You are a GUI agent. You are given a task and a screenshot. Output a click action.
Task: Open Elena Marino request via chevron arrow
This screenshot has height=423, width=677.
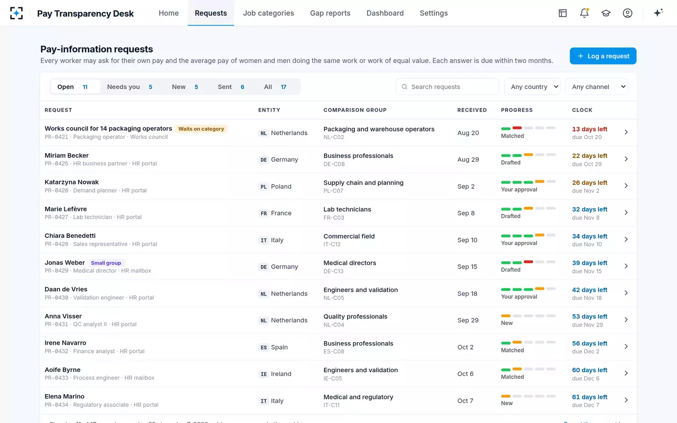(x=626, y=400)
